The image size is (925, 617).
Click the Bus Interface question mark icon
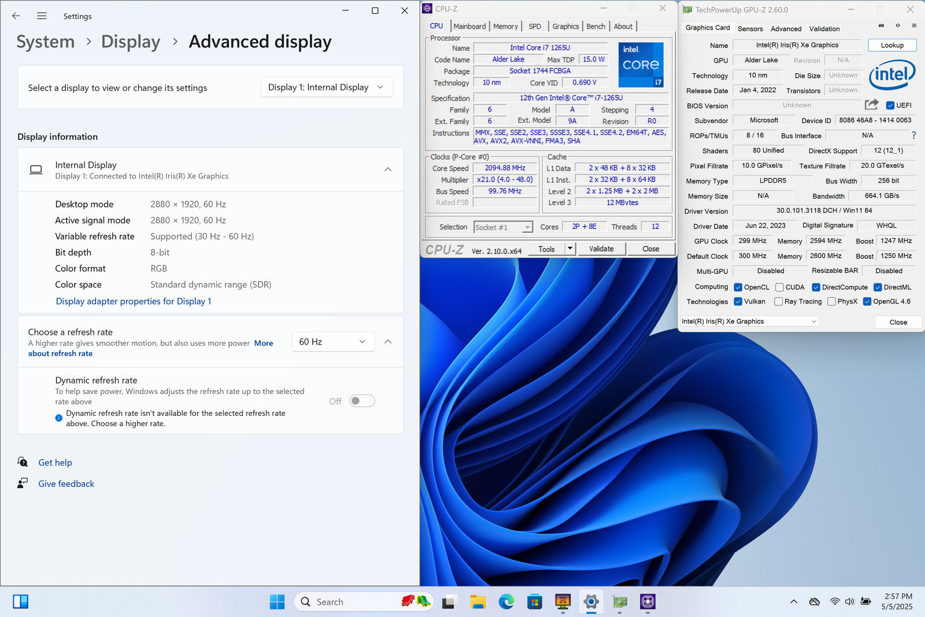[914, 135]
